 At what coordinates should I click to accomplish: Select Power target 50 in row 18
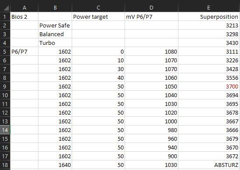(98, 165)
